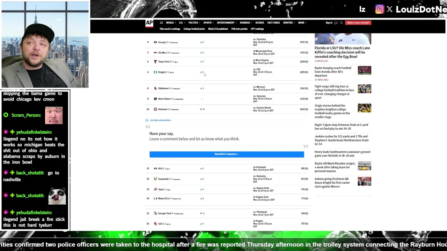Click Make a year-end gift button
Image resolution: width=447 pixels, height=251 pixels.
point(358,23)
